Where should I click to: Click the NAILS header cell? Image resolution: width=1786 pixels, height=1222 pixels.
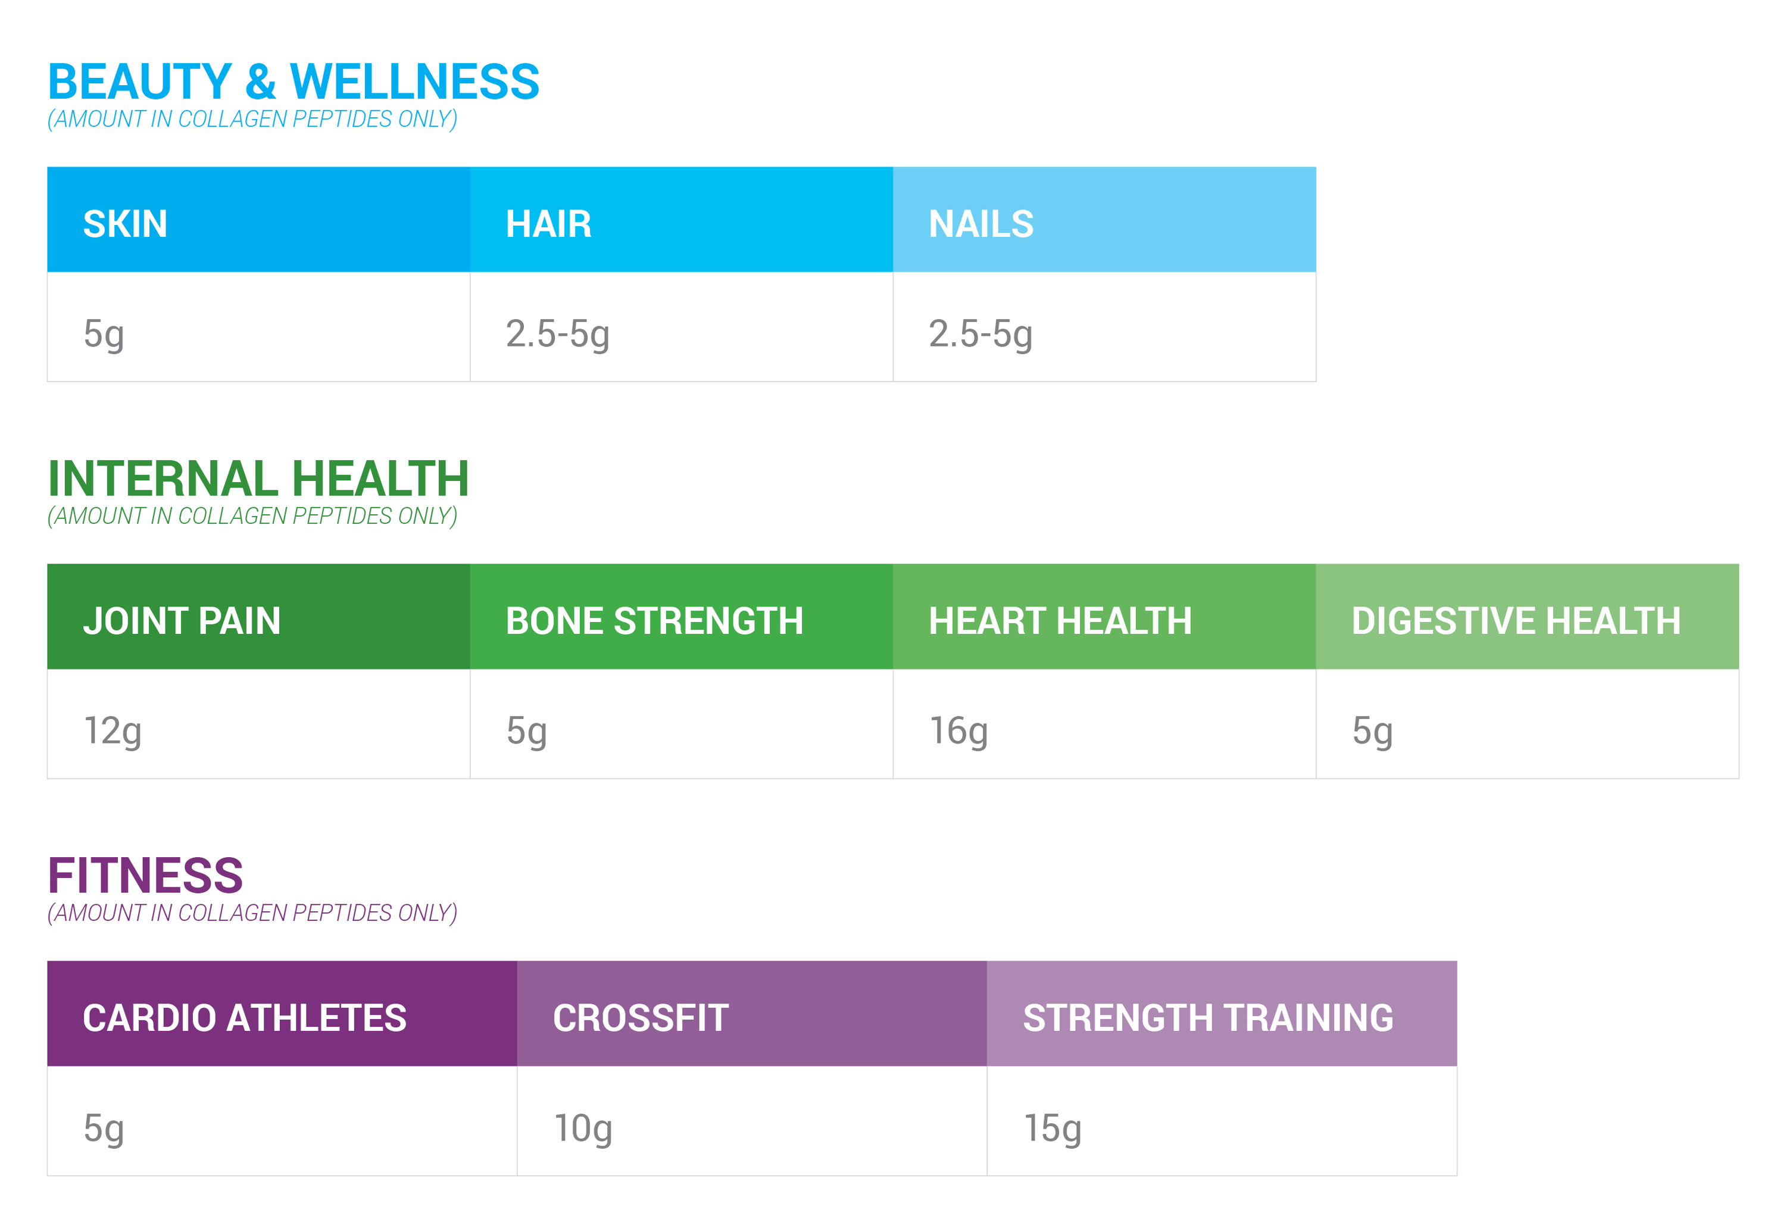[1104, 219]
